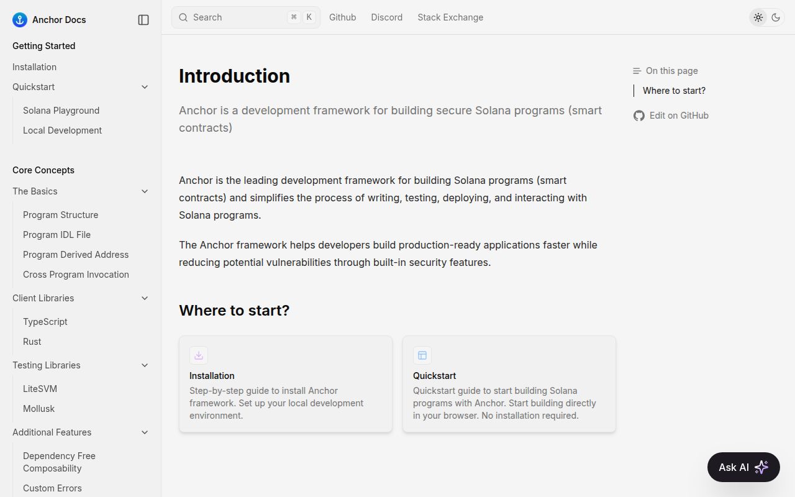Screen dimensions: 795x497
Task: Click Additional Features sidebar label
Action: tap(52, 432)
